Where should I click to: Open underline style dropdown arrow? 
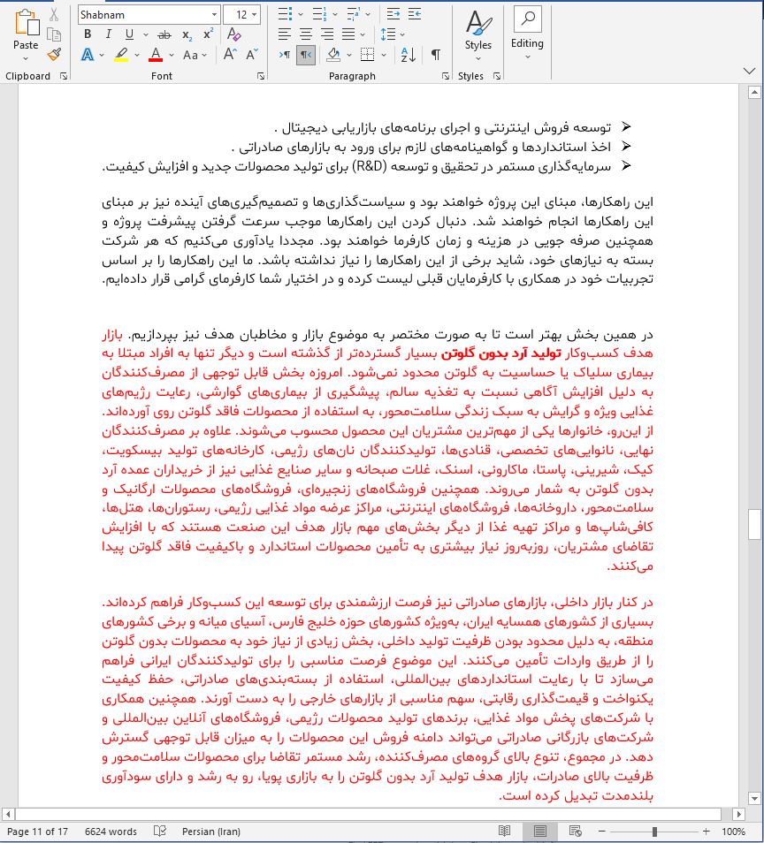(x=145, y=35)
